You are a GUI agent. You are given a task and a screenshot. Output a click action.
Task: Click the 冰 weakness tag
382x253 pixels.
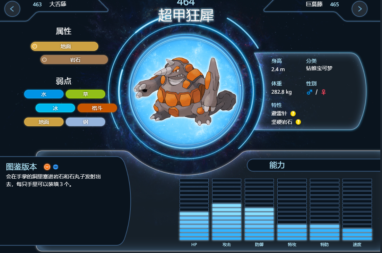55,108
